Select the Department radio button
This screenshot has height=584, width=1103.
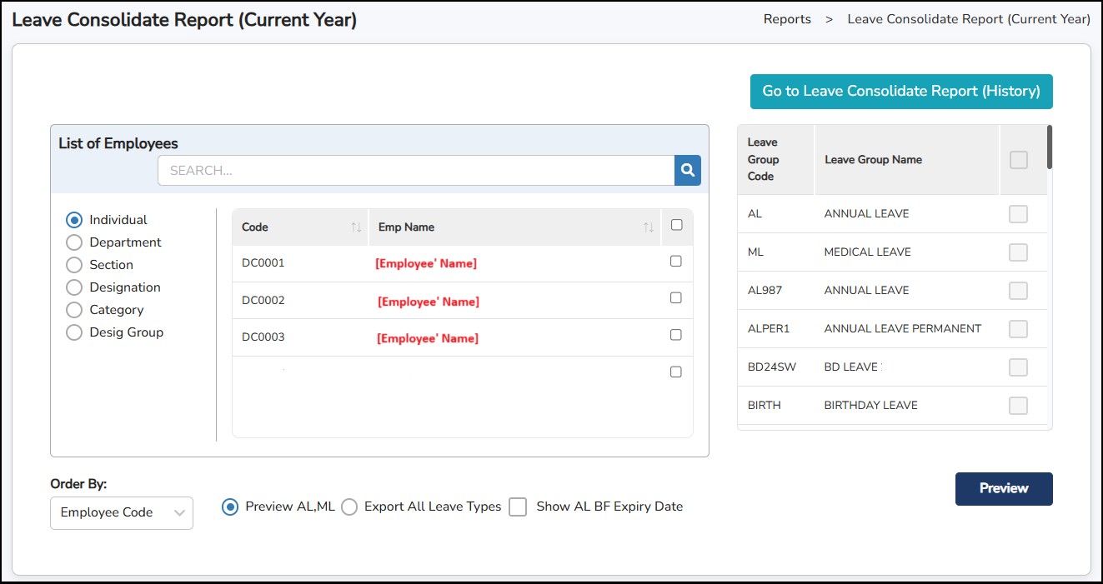(74, 242)
